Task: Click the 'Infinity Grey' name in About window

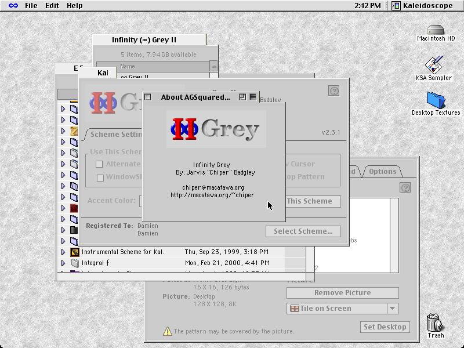Action: (211, 165)
